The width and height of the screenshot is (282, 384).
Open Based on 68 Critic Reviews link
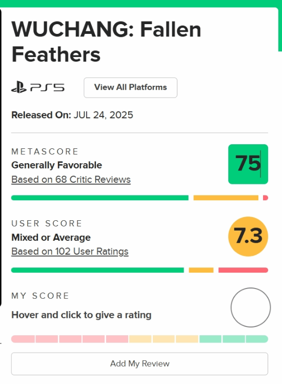pyautogui.click(x=71, y=180)
